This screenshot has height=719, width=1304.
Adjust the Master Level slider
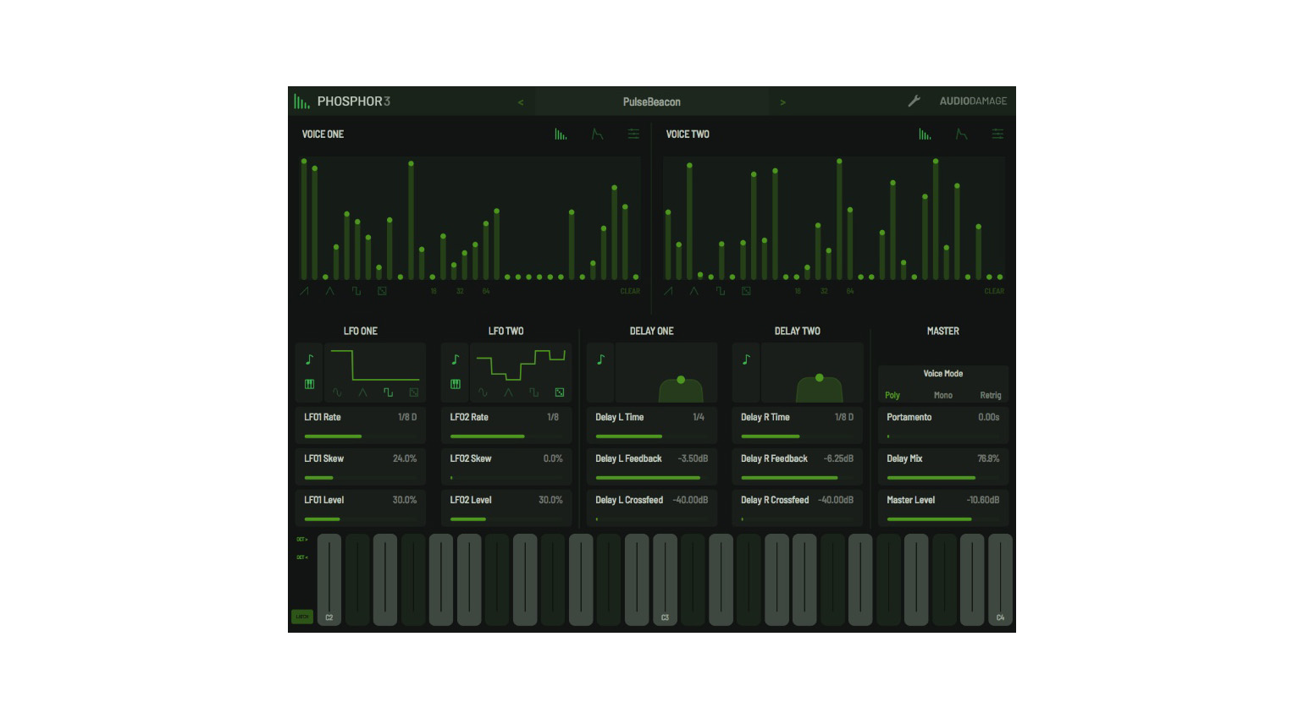tap(943, 519)
